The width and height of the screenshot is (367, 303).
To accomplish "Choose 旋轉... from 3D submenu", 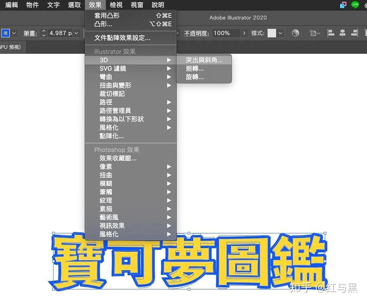I will tap(204, 77).
